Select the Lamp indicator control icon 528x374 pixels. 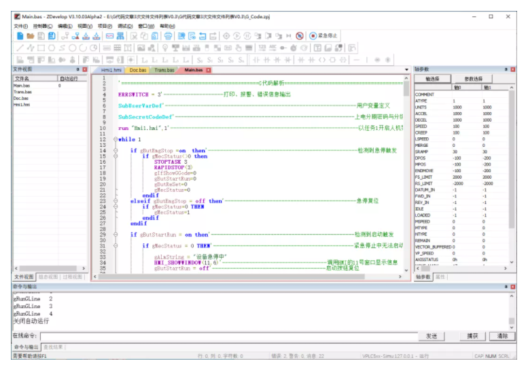(165, 48)
